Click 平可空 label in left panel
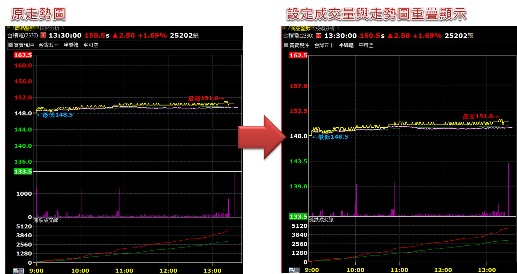Viewport: 517px width, 274px height. pos(91,45)
